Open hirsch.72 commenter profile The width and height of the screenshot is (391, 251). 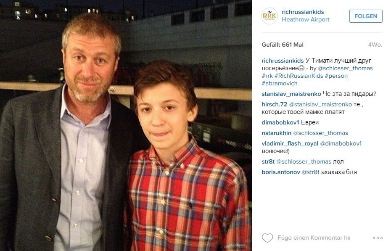[274, 104]
